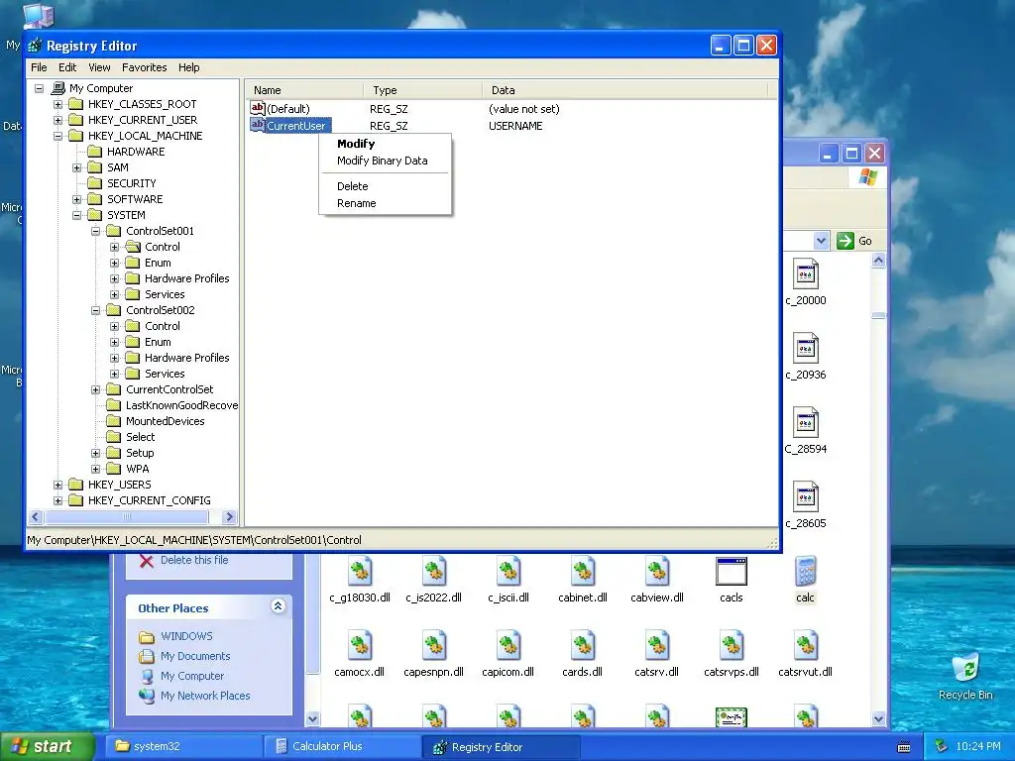
Task: Open the File menu in Registry Editor
Action: 39,67
